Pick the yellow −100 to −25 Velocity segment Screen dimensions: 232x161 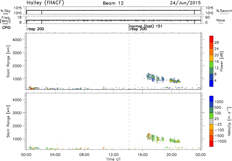point(211,127)
